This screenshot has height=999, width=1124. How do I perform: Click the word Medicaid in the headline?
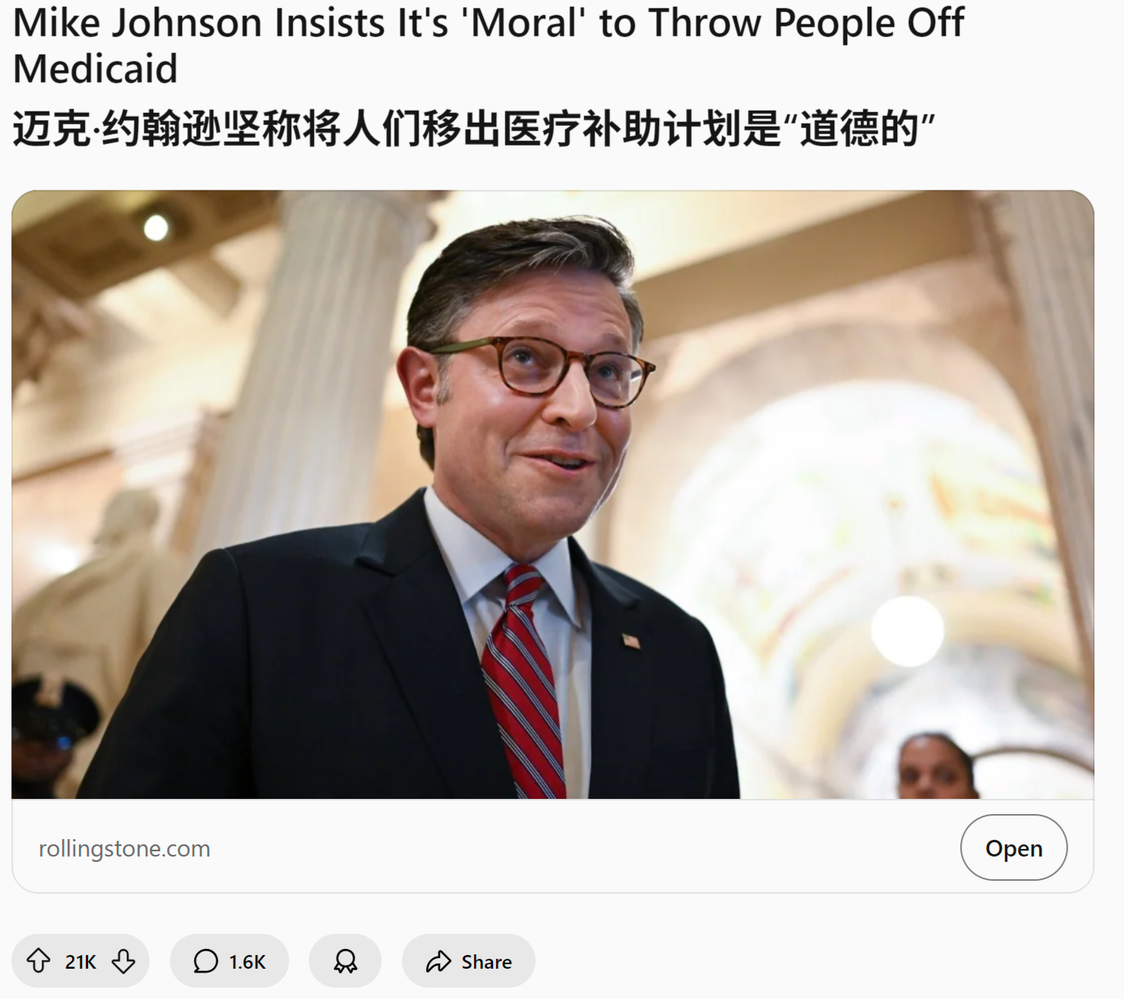[x=96, y=69]
